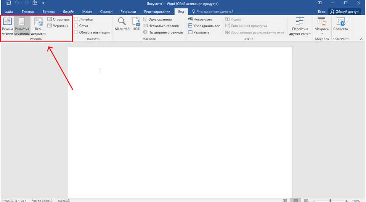
Task: Open the Масштаб zoom dialog
Action: point(122,24)
